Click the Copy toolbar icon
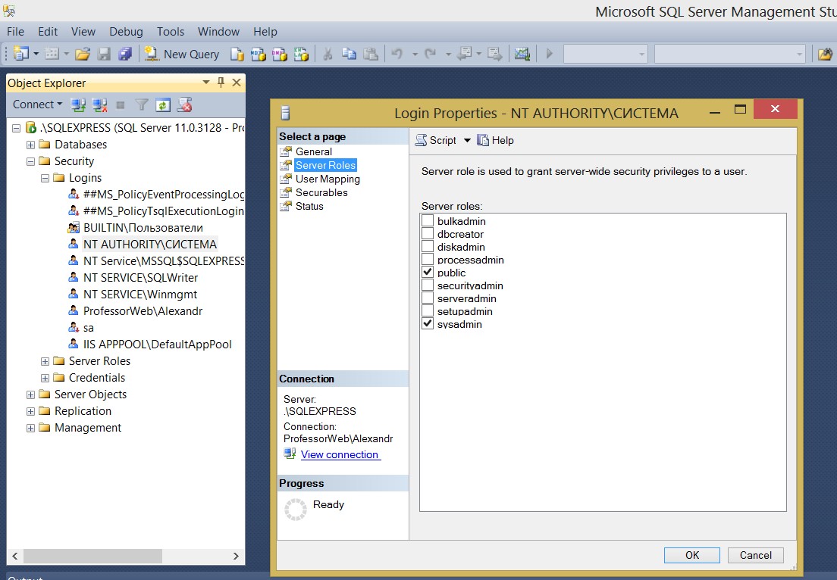 click(x=349, y=54)
